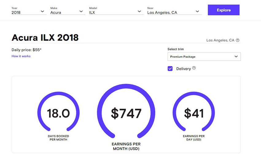Click the 18.0 days booked value
Viewport: 261px width, 157px height.
[x=58, y=113]
